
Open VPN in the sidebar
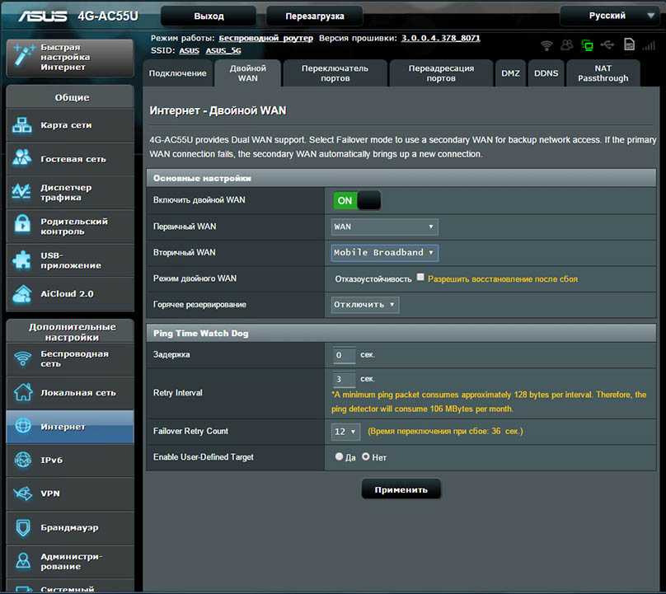[71, 493]
